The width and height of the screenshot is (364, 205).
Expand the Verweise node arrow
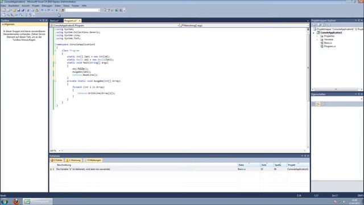pyautogui.click(x=317, y=40)
